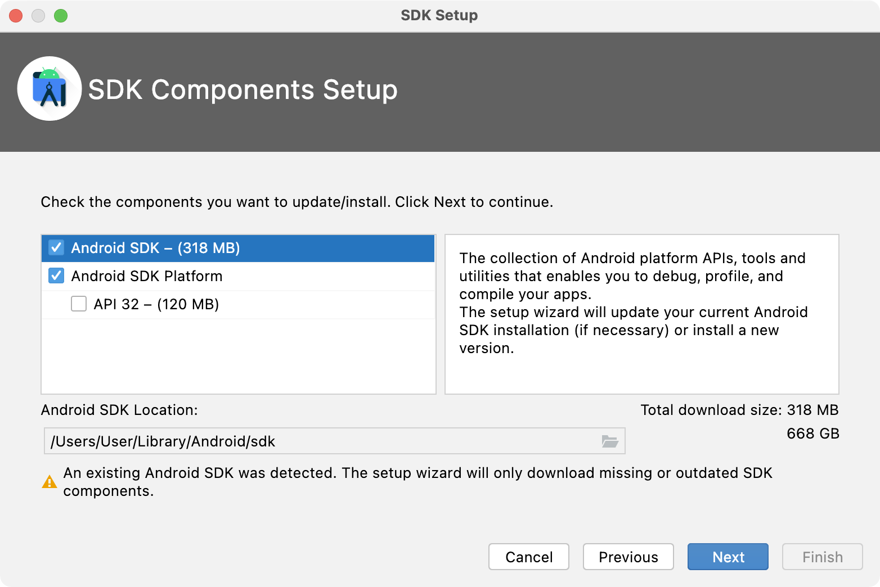Maximize the SDK Setup window
The image size is (880, 587).
61,16
